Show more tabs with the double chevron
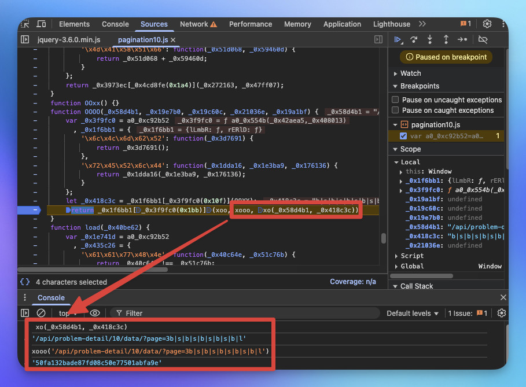This screenshot has height=387, width=526. [x=422, y=24]
